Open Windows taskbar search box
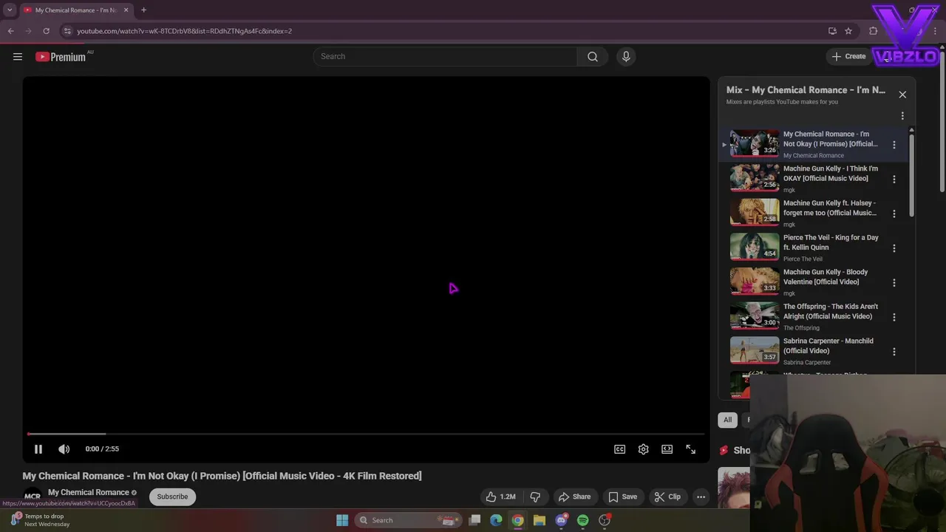946x532 pixels. pyautogui.click(x=409, y=520)
